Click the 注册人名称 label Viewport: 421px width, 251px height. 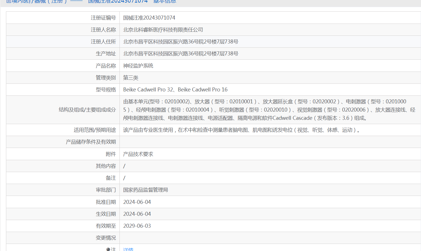coord(103,30)
